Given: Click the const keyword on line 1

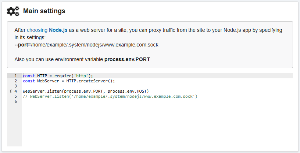Looking at the screenshot, I should tap(29, 76).
